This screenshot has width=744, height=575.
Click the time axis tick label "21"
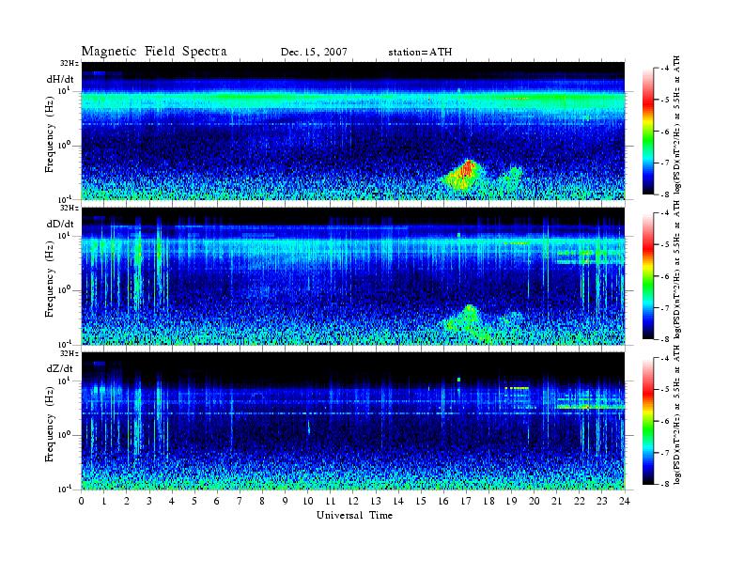tap(556, 501)
